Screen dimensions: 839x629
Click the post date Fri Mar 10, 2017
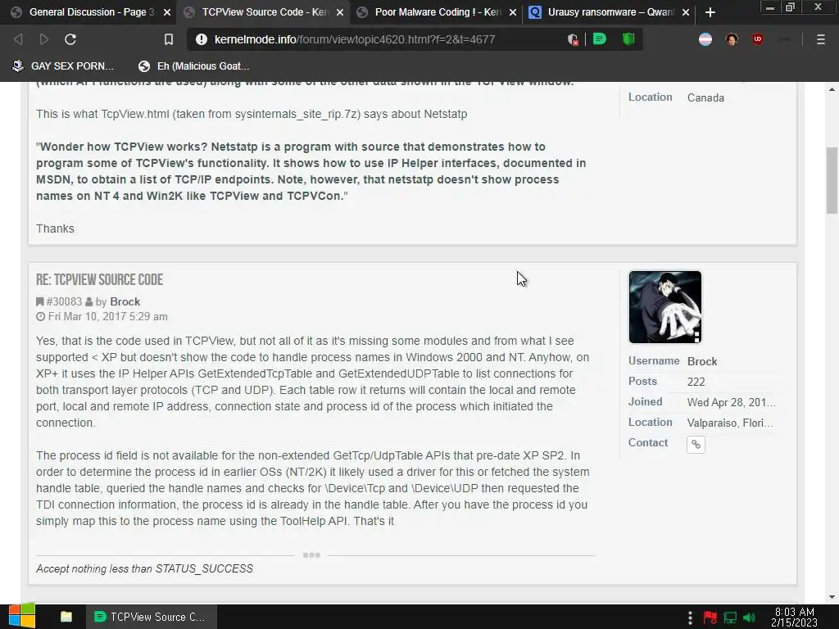click(107, 317)
